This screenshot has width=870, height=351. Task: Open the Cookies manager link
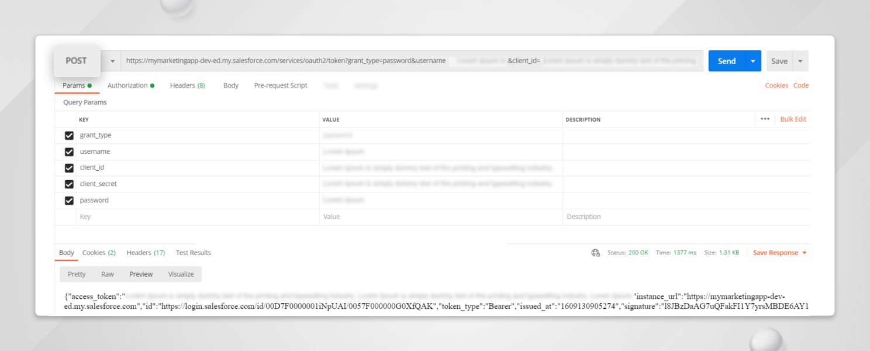coord(776,85)
